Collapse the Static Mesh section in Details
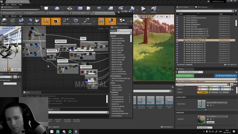Viewport: 238px width, 134px height. [x=176, y=97]
